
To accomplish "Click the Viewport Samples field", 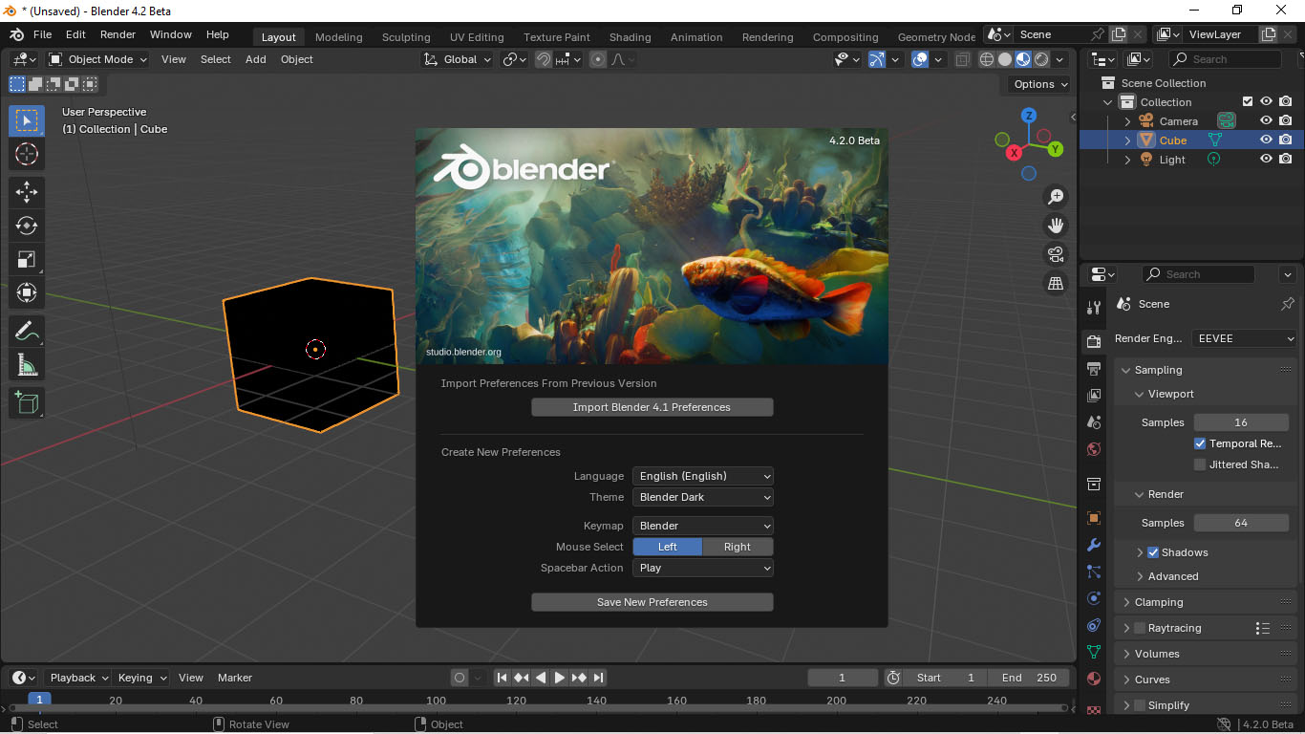I will tap(1241, 422).
